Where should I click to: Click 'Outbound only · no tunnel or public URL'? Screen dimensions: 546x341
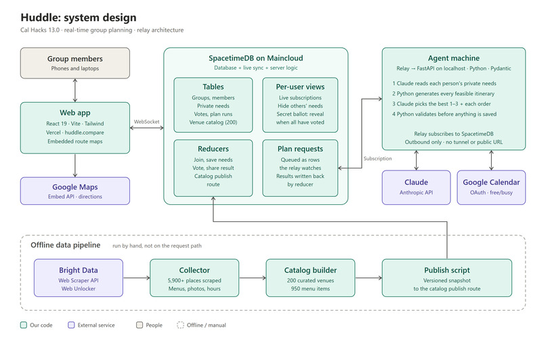454,142
